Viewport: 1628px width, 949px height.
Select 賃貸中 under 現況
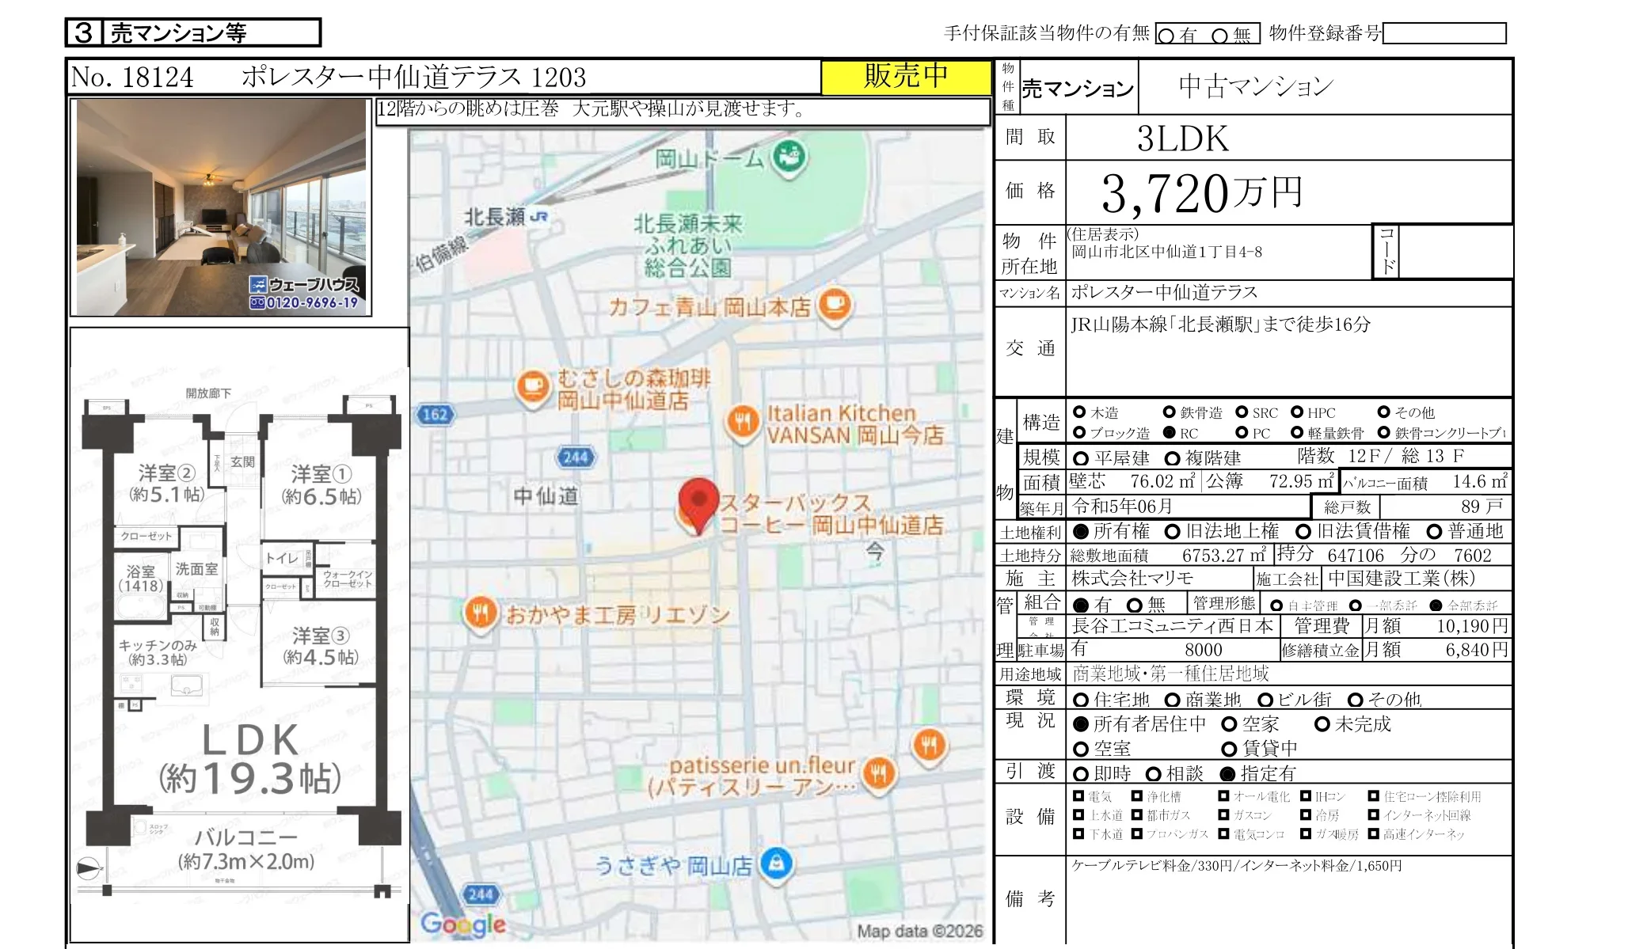coord(1230,749)
